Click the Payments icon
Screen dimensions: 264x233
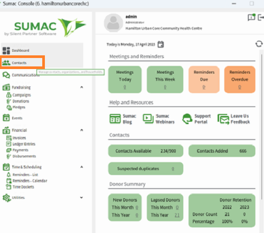(x=9, y=150)
